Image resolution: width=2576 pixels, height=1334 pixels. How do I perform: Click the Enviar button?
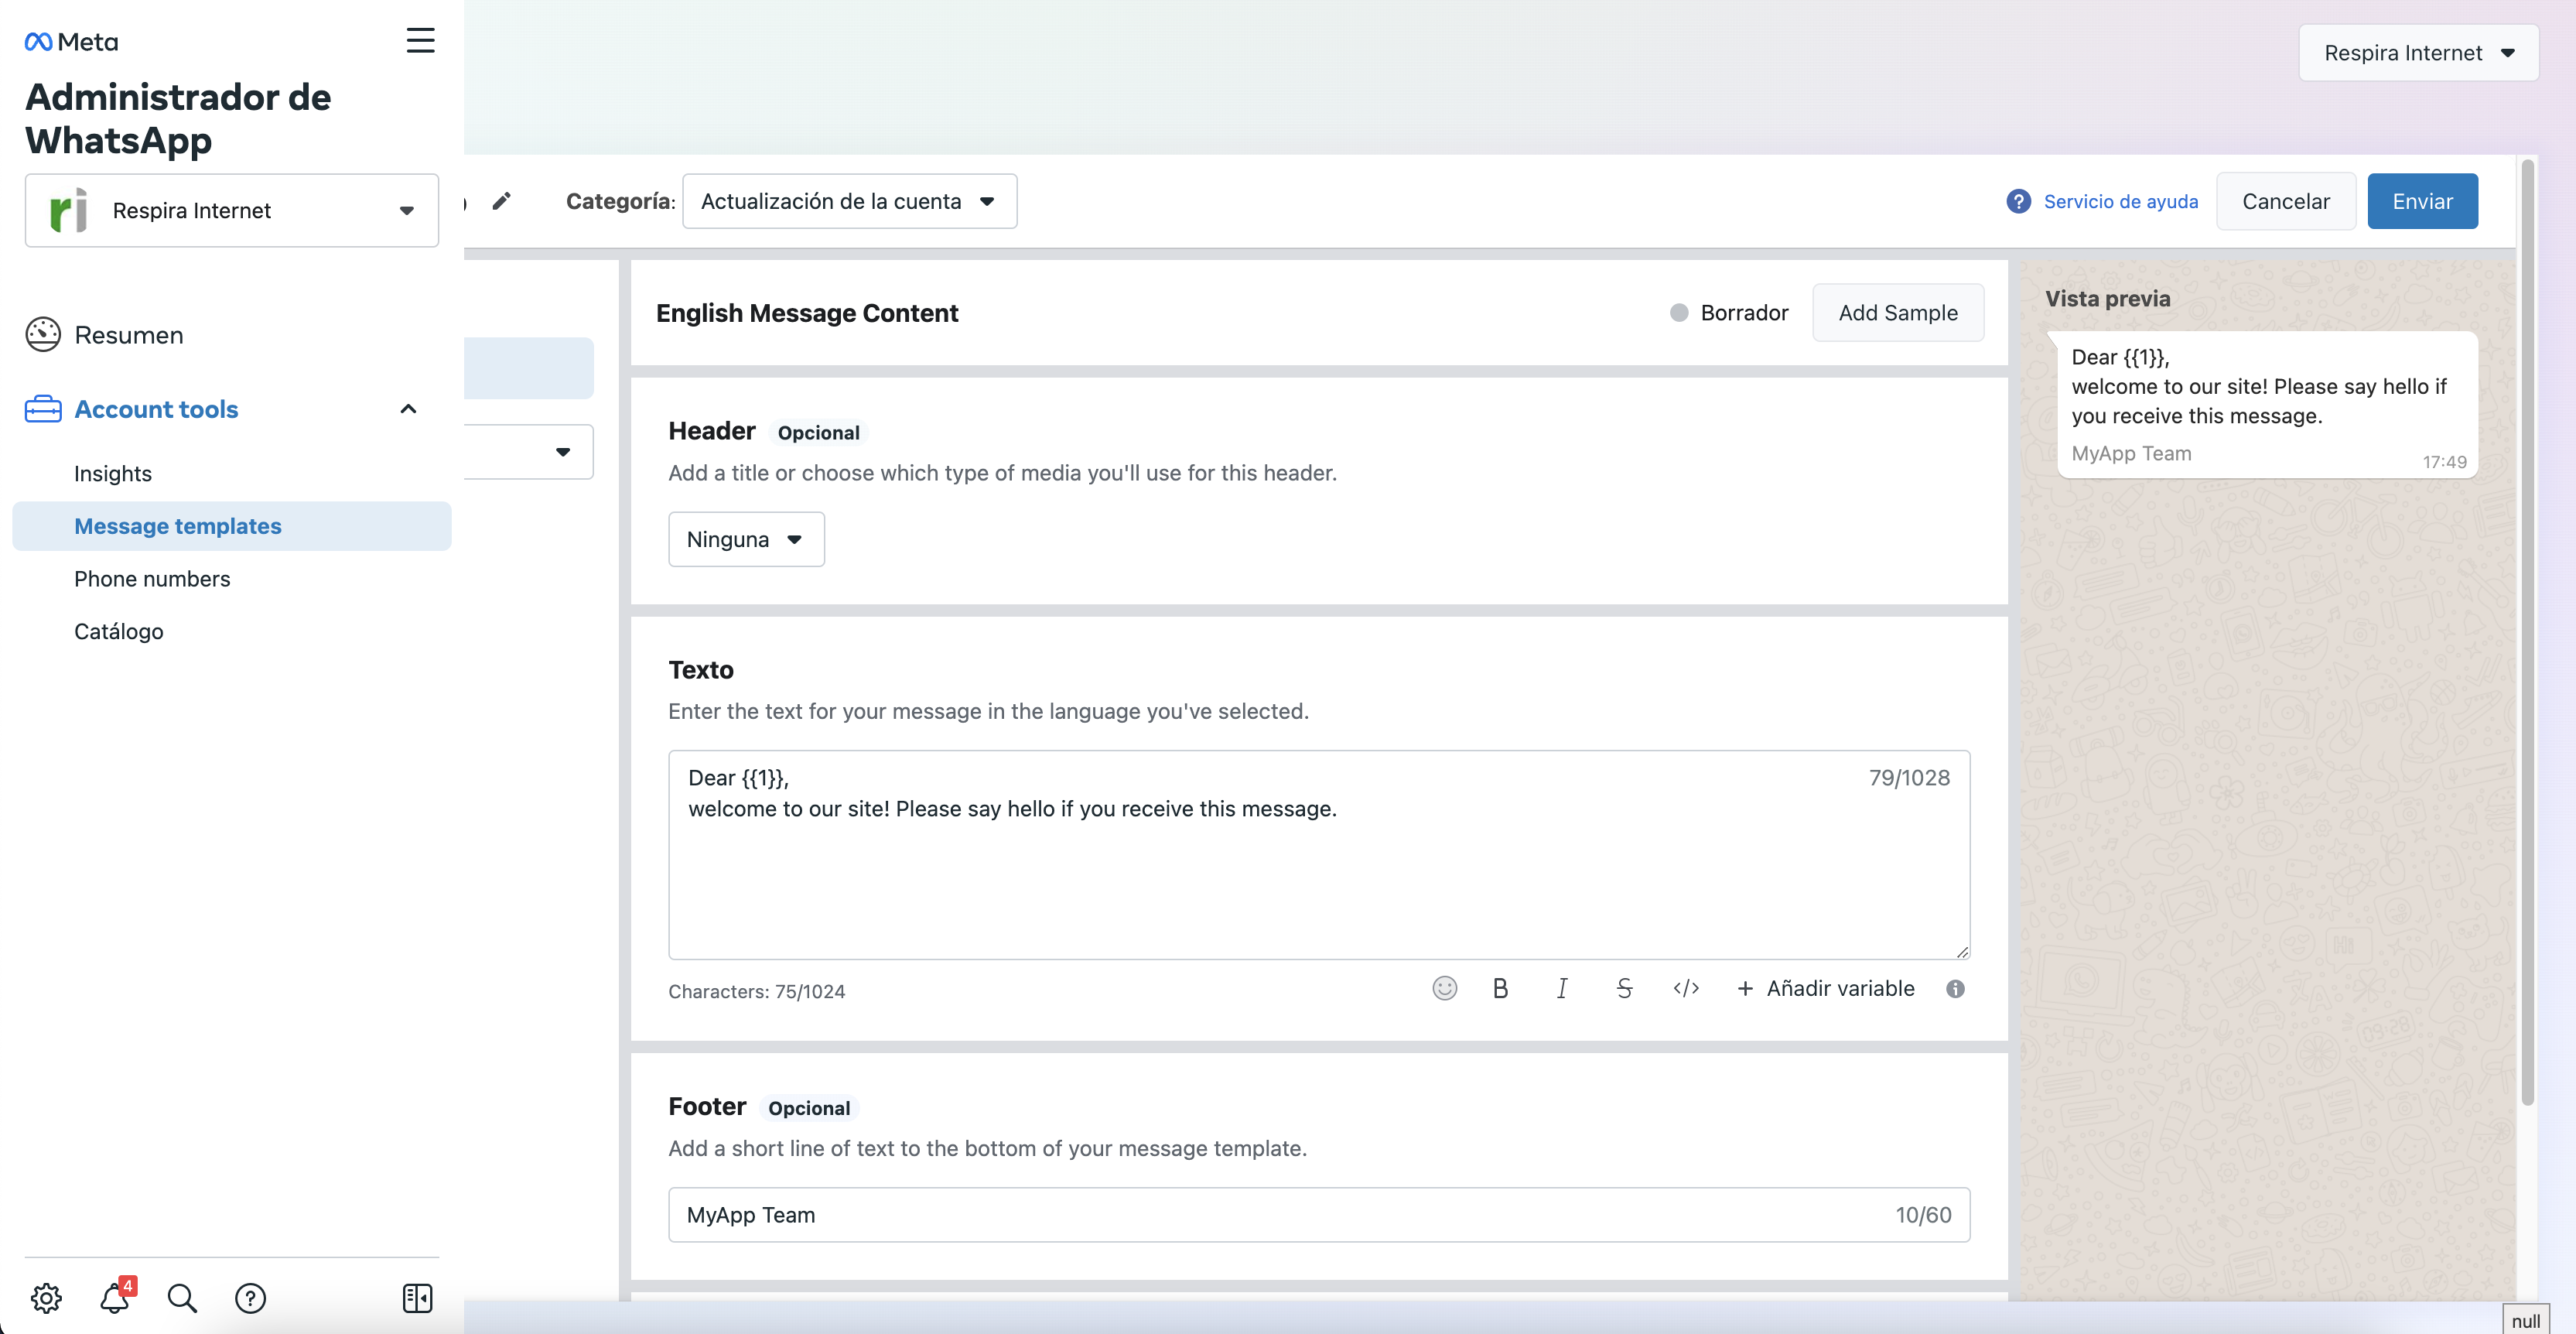click(x=2422, y=201)
